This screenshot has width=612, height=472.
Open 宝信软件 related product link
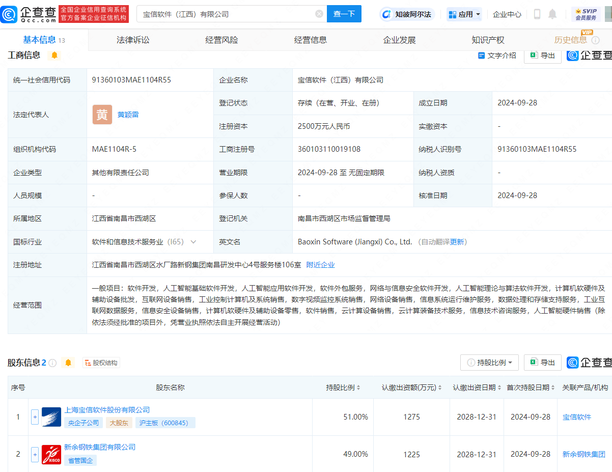pyautogui.click(x=577, y=417)
